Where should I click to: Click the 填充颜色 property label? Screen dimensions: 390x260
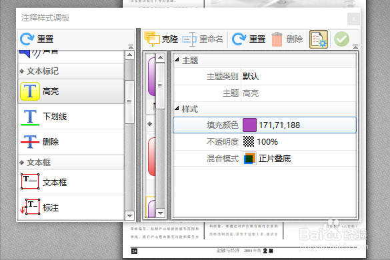(223, 125)
